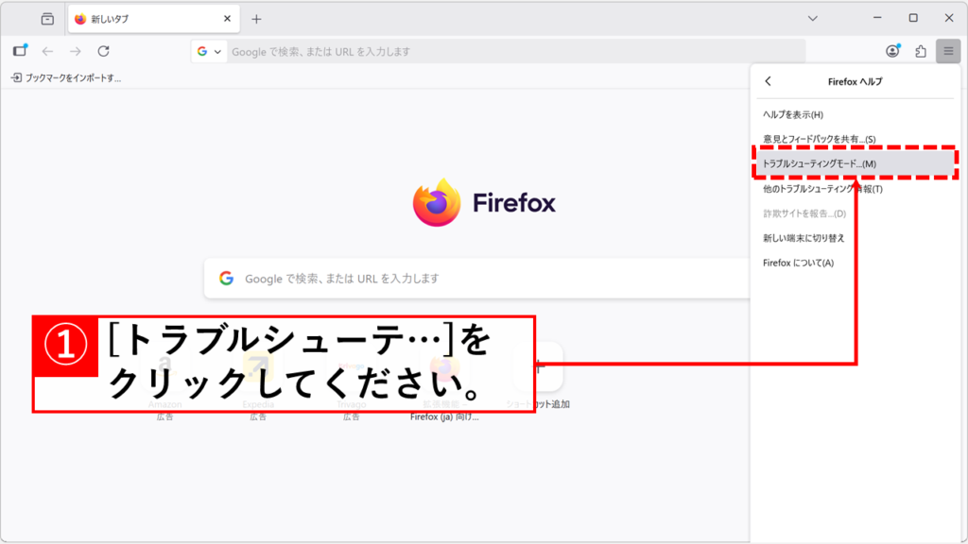Open the Firefox account icon
The width and height of the screenshot is (968, 544).
point(892,51)
